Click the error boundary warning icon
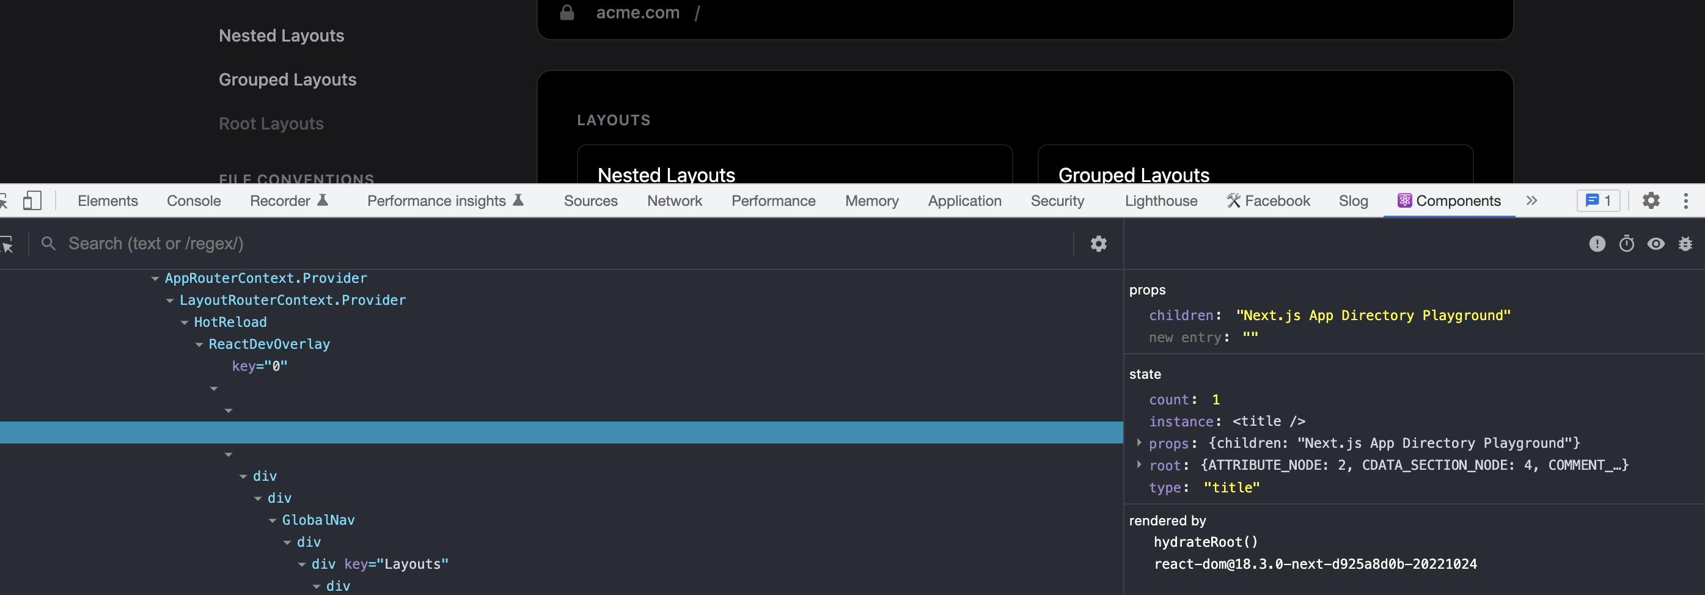The height and width of the screenshot is (595, 1705). (x=1596, y=244)
